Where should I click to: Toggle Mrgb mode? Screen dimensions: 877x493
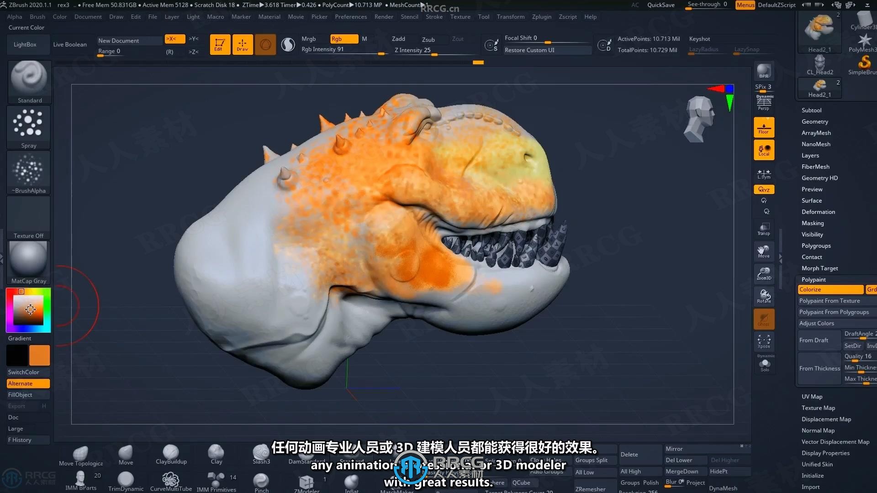click(x=309, y=39)
